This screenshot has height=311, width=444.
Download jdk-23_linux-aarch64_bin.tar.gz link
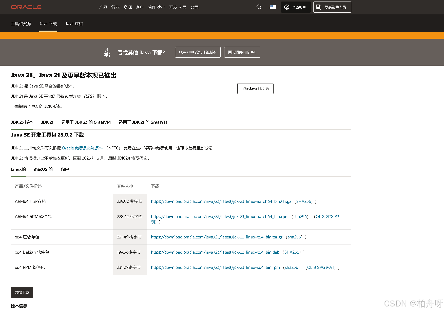(x=221, y=201)
